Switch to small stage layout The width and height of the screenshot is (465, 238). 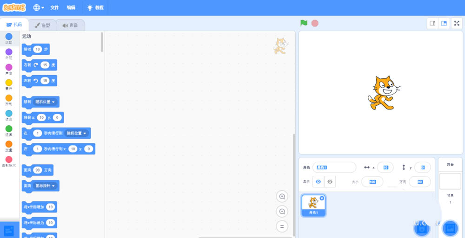(x=432, y=23)
